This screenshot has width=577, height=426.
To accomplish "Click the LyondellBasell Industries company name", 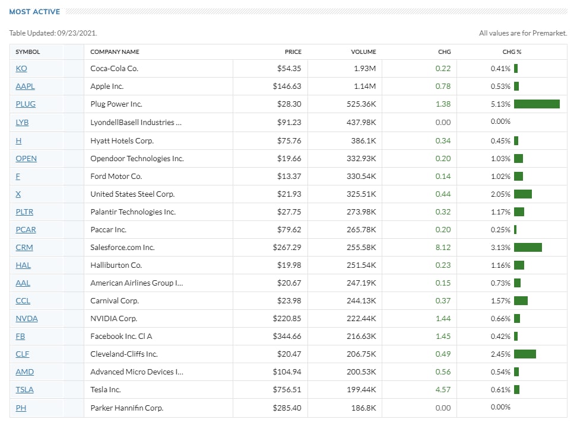I will 136,122.
